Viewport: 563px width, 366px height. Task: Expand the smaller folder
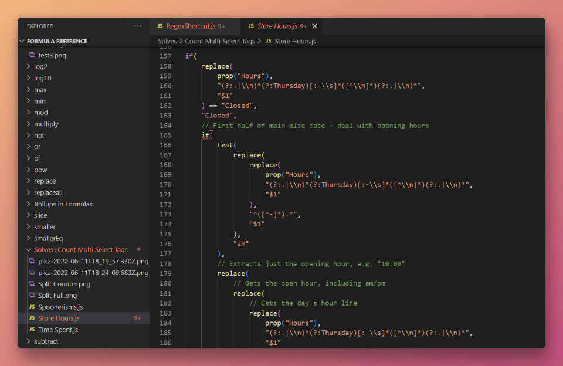pyautogui.click(x=45, y=226)
